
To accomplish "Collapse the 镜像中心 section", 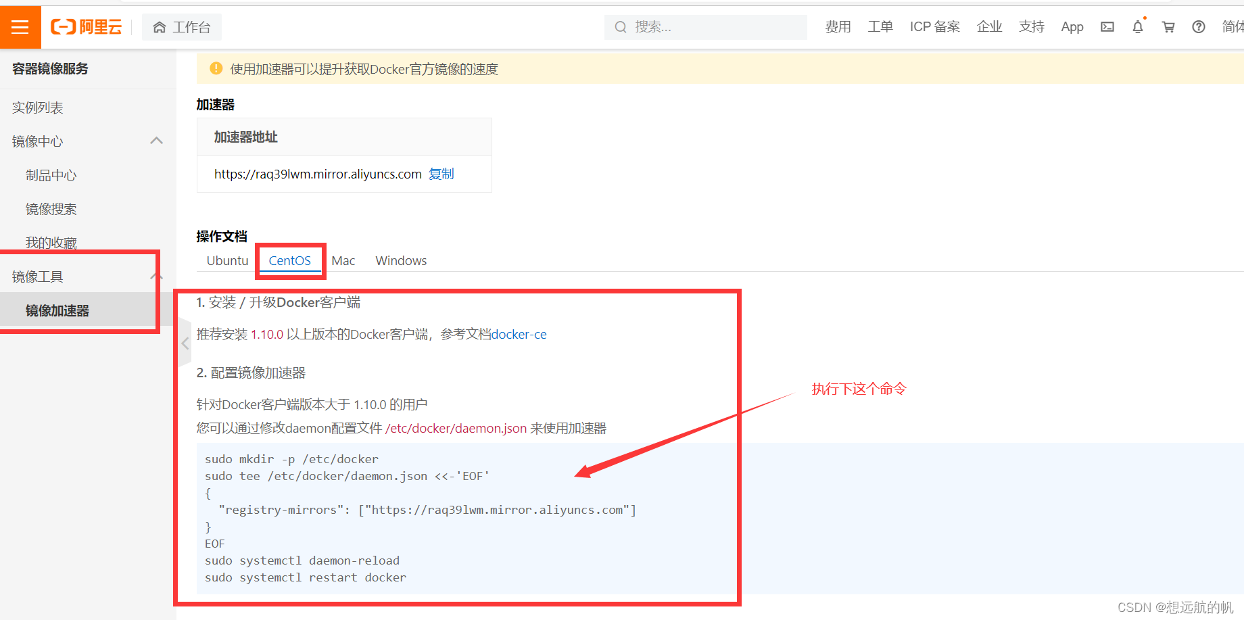I will (x=156, y=141).
